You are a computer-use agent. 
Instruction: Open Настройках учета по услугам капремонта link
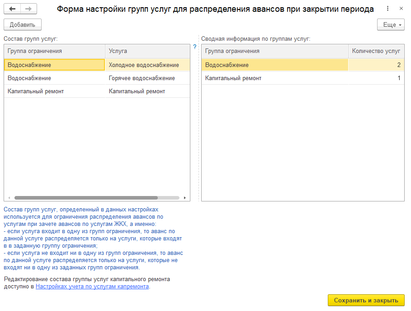(x=92, y=287)
